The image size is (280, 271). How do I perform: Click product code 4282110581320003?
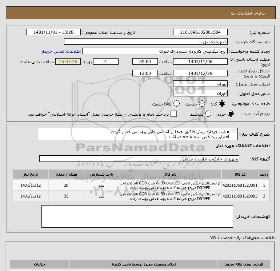pos(240,196)
